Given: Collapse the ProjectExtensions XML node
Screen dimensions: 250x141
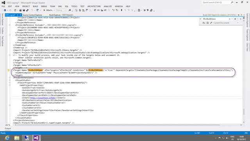Looking at the screenshot, I should (x=10, y=78).
